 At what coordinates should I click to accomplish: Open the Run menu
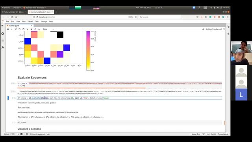(x=24, y=21)
